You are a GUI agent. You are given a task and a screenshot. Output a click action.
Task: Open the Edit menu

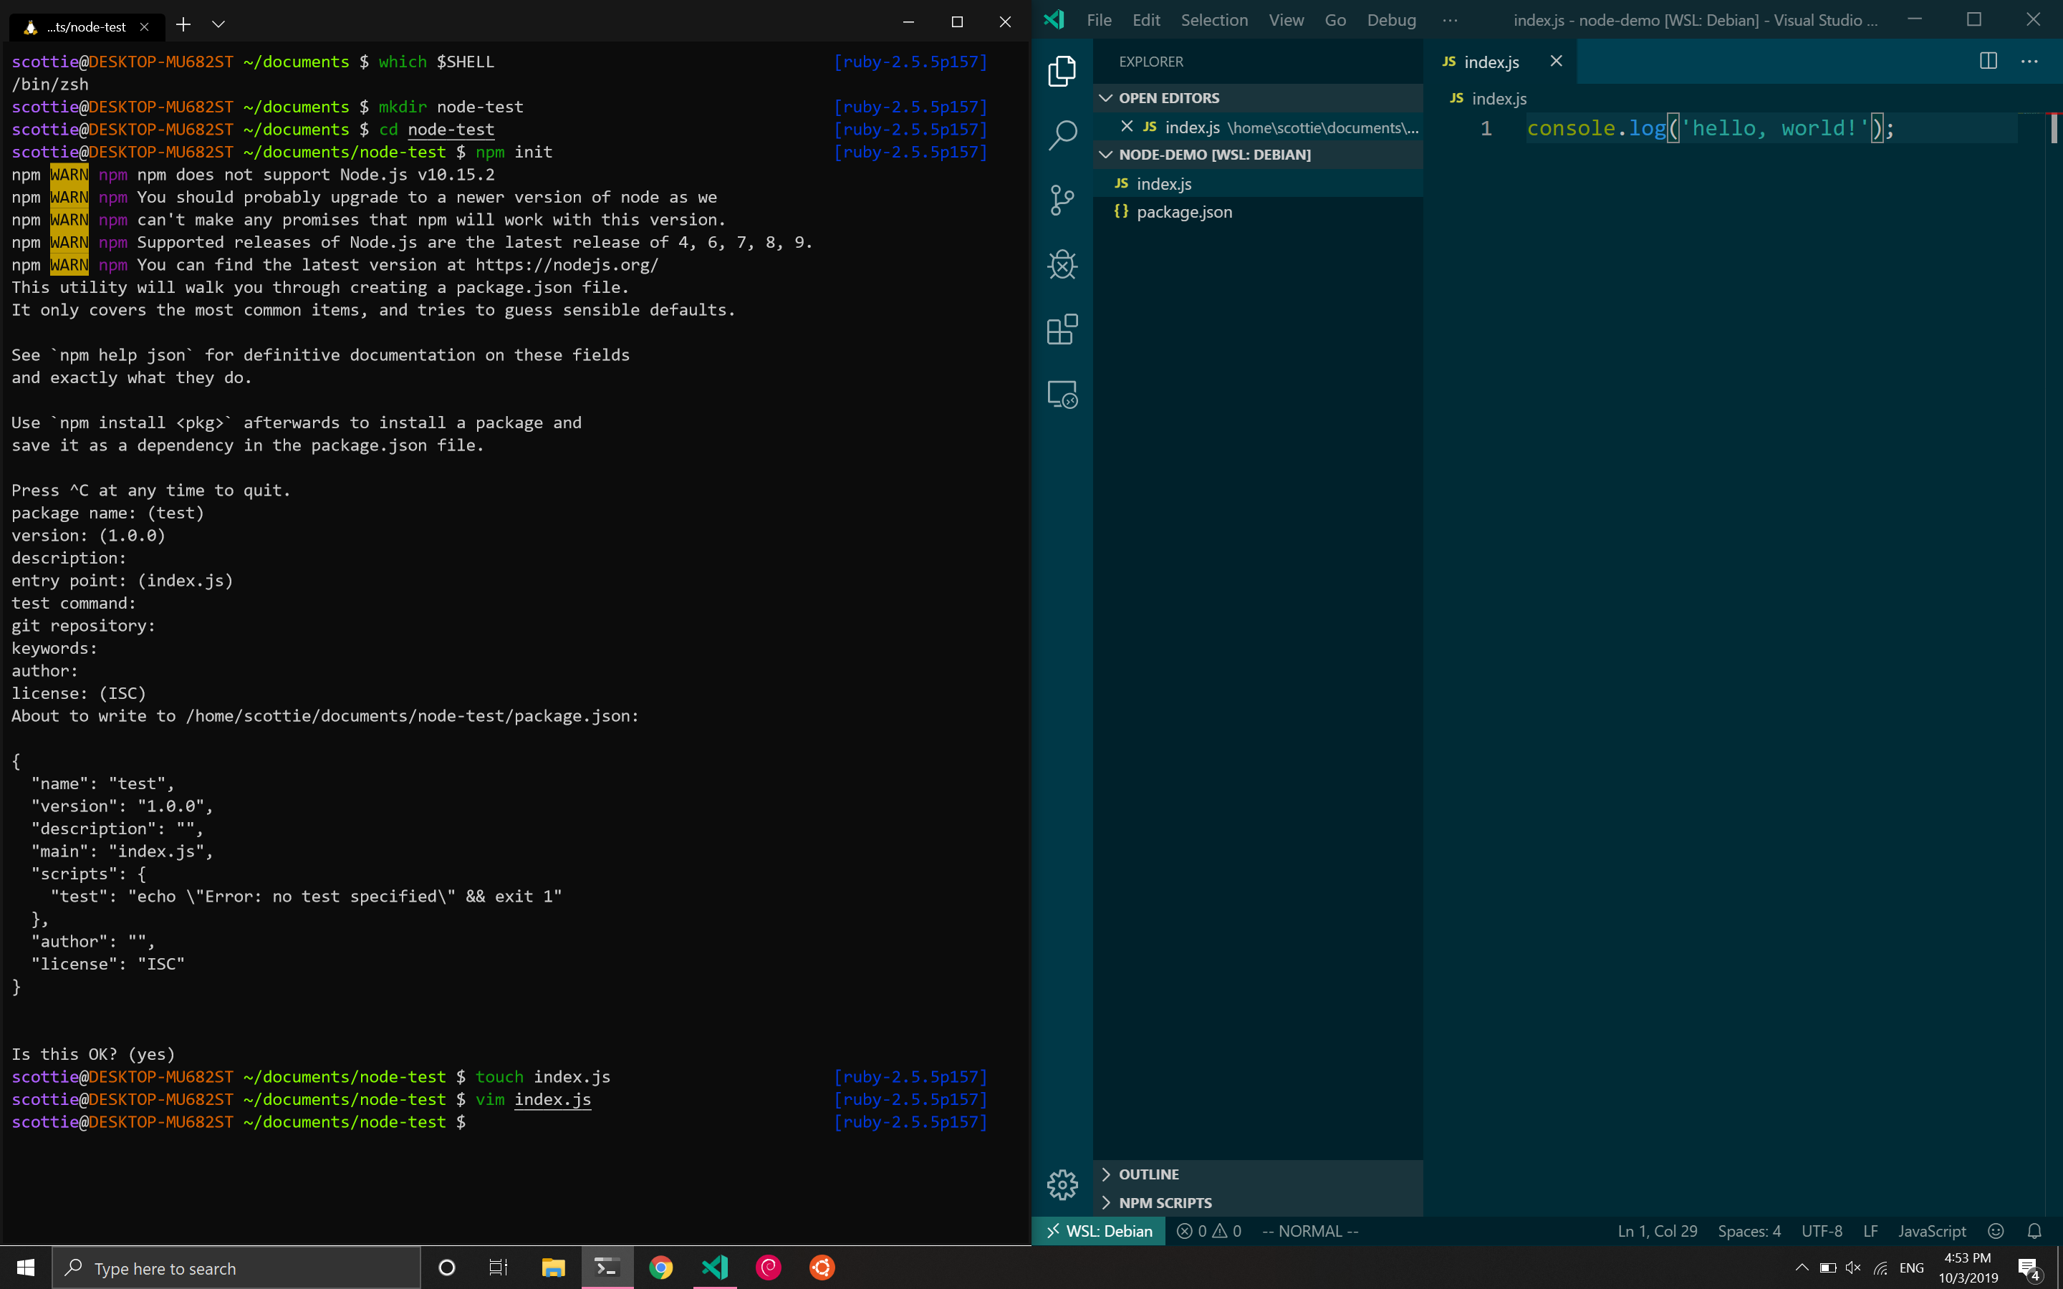[x=1145, y=19]
